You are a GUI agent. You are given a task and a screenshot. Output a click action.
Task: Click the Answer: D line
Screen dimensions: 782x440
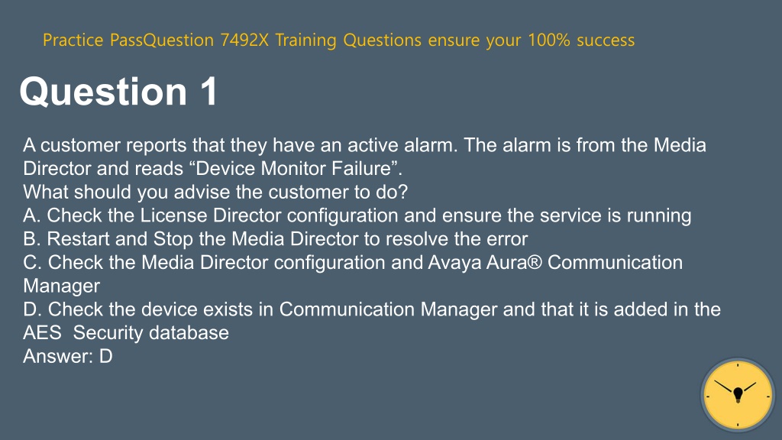pyautogui.click(x=68, y=356)
